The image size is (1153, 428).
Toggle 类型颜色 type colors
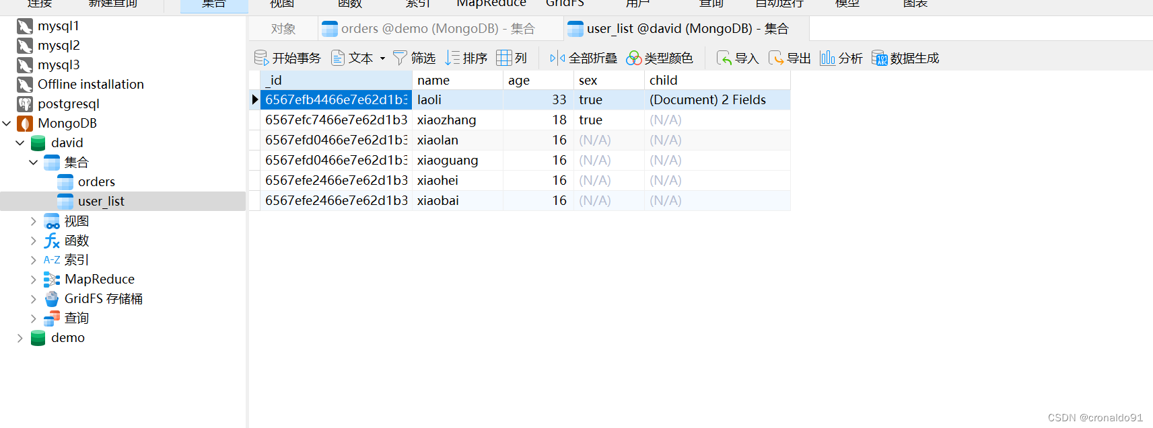point(660,58)
